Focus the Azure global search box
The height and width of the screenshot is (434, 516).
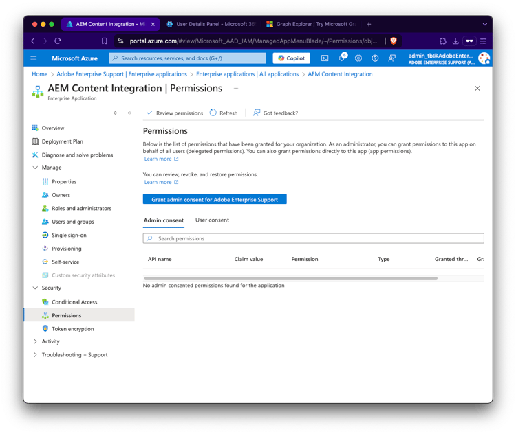coord(187,58)
